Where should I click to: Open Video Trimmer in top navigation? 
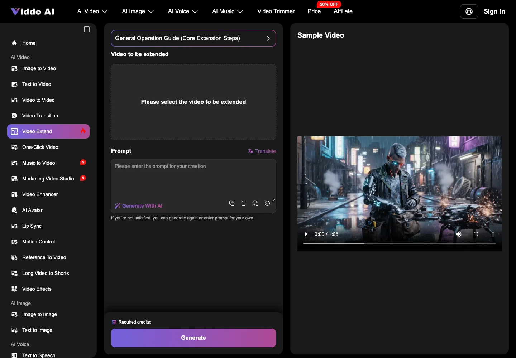pyautogui.click(x=276, y=11)
